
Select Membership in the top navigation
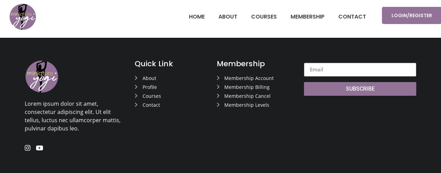click(307, 16)
